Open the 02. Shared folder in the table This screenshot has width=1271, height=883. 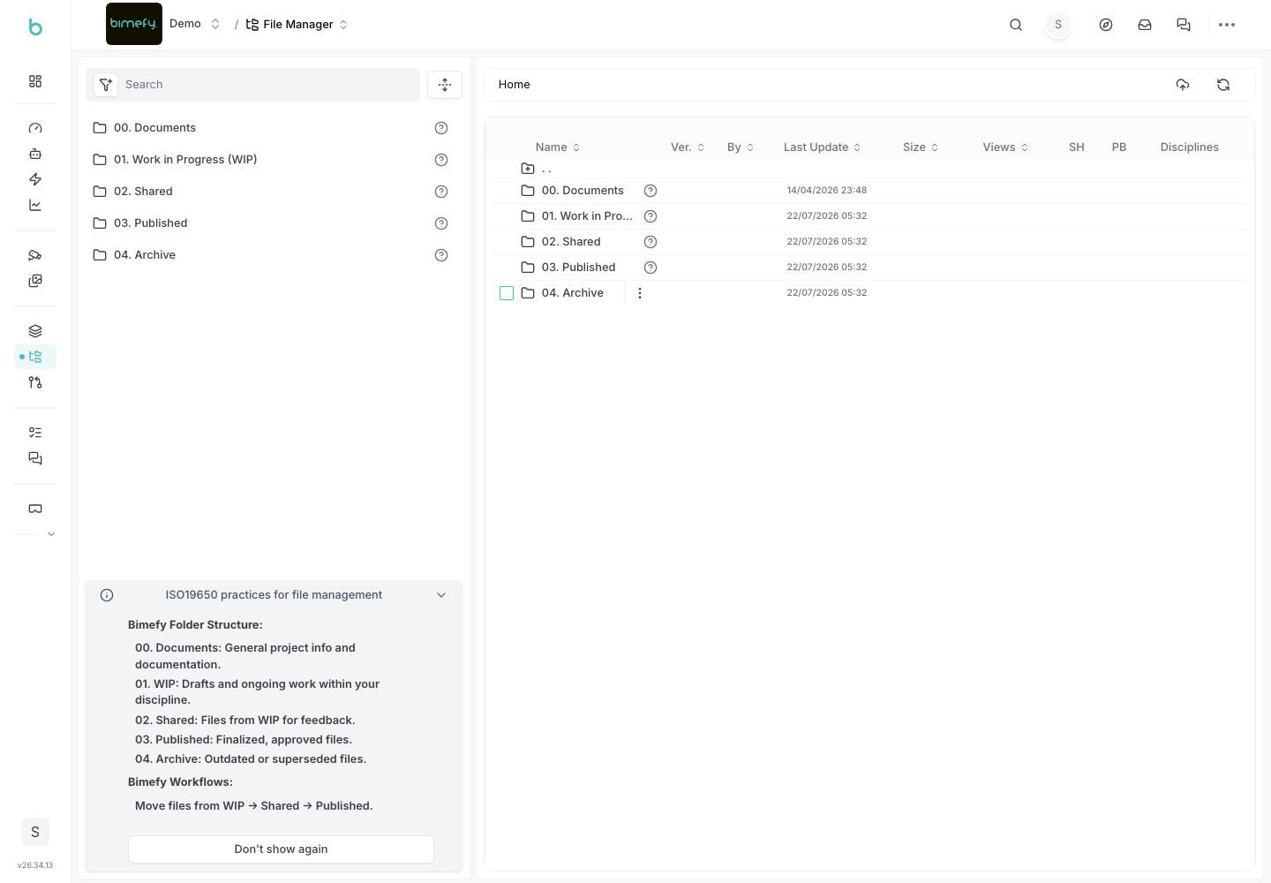571,242
